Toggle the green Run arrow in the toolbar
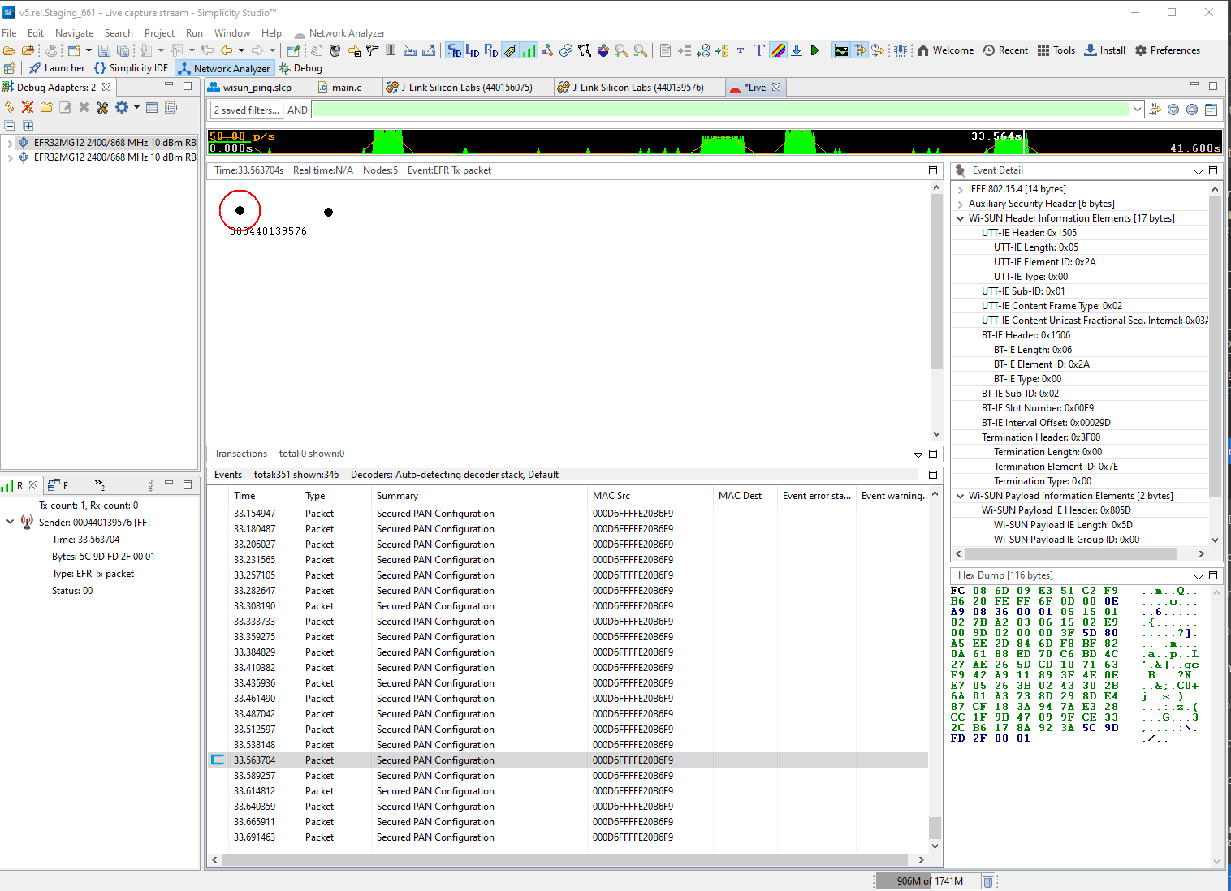The width and height of the screenshot is (1231, 891). (x=814, y=49)
